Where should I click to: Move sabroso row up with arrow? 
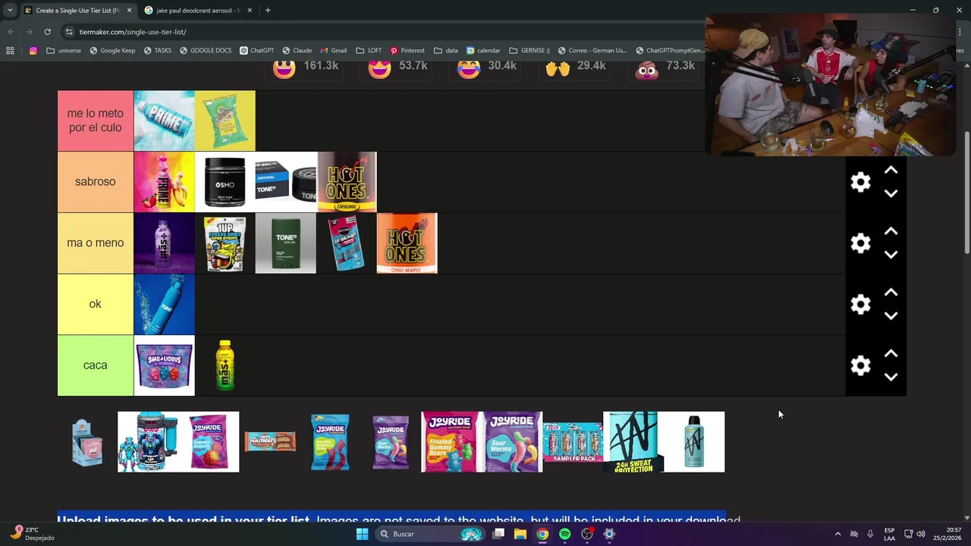pyautogui.click(x=891, y=171)
